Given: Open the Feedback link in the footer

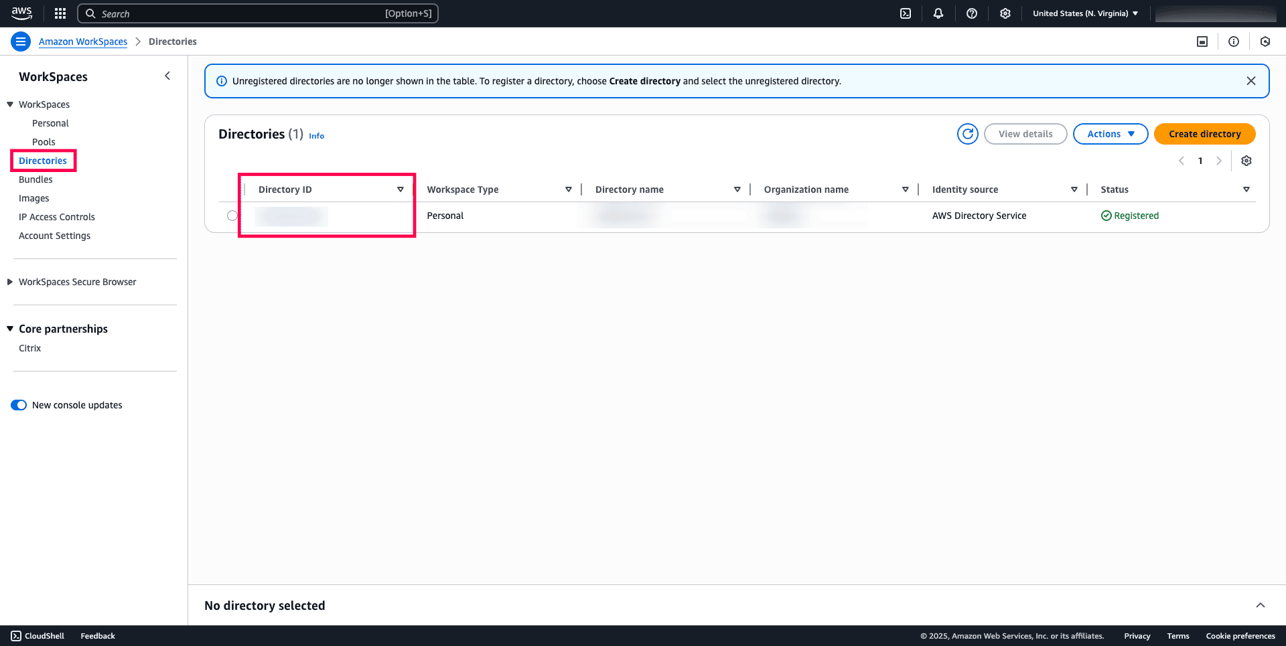Looking at the screenshot, I should point(98,636).
